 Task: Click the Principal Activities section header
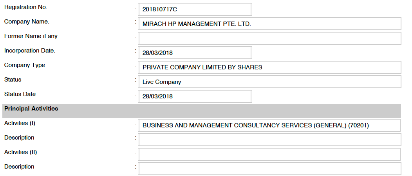click(31, 109)
